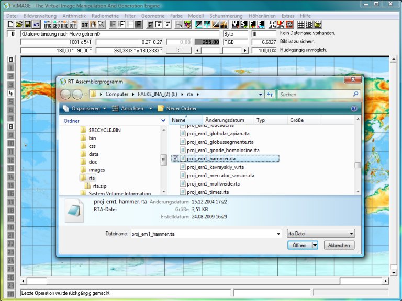The height and width of the screenshot is (301, 402).
Task: Toggle the 1:1 zoom button
Action: [178, 50]
